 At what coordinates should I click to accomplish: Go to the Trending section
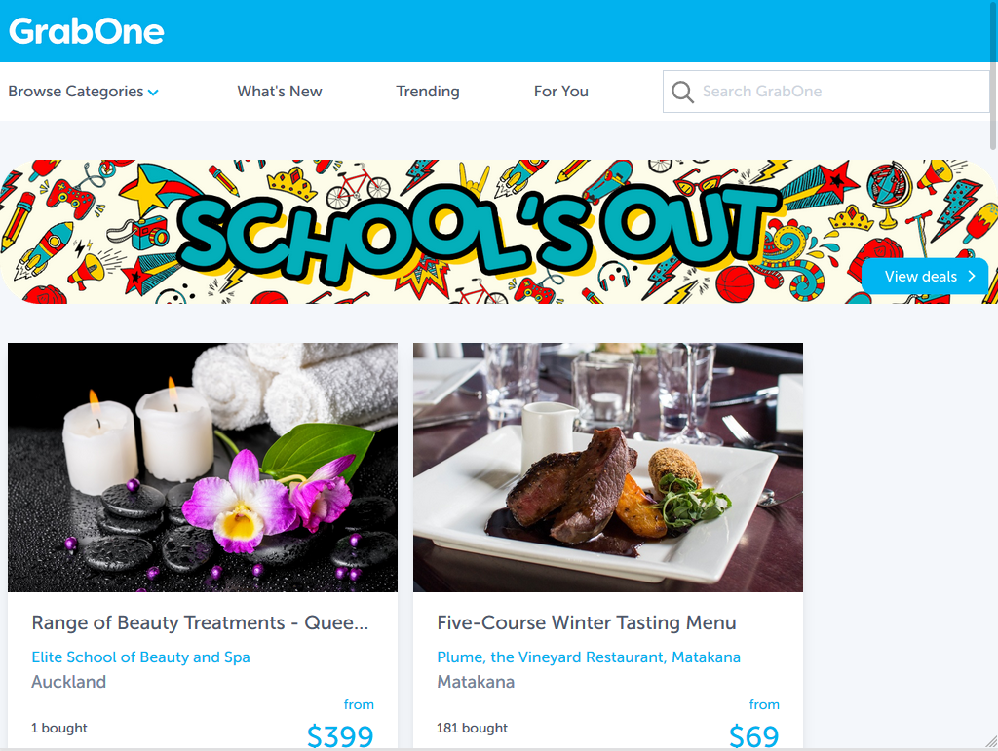pyautogui.click(x=428, y=92)
